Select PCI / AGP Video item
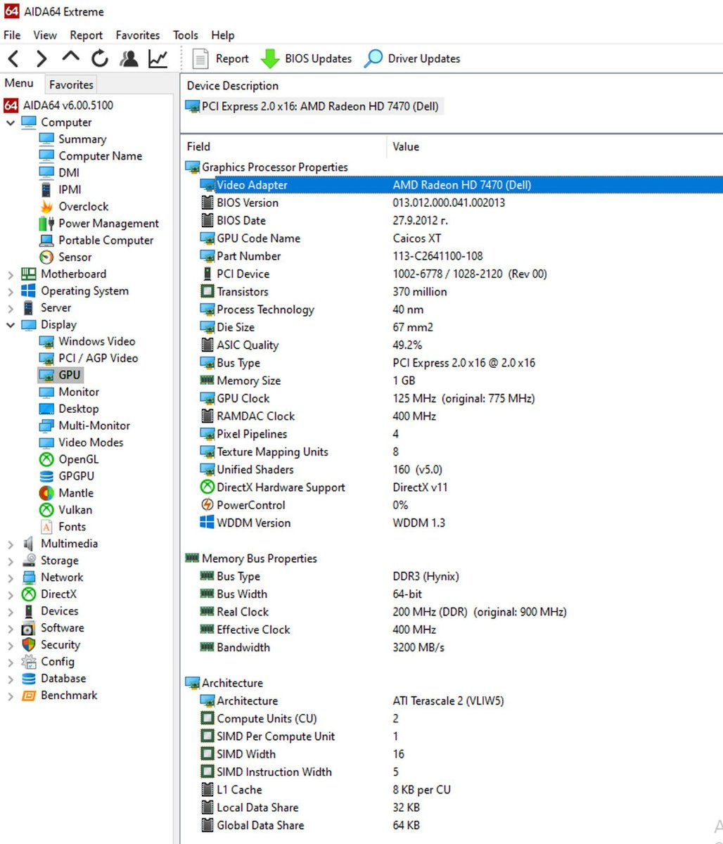The height and width of the screenshot is (844, 723). pyautogui.click(x=89, y=359)
